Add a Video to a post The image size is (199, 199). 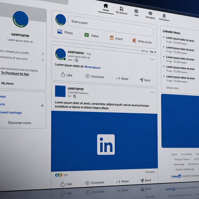(92, 35)
